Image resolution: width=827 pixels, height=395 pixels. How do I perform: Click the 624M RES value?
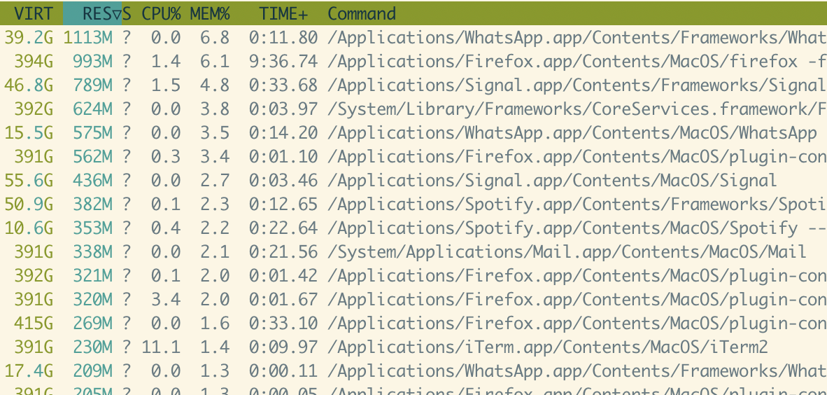[93, 109]
